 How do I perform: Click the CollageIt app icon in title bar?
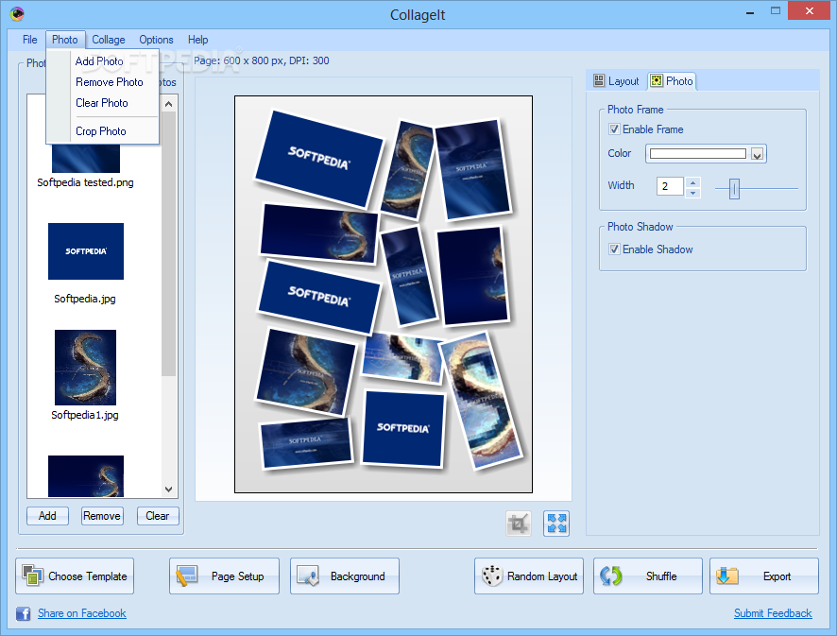tap(17, 13)
